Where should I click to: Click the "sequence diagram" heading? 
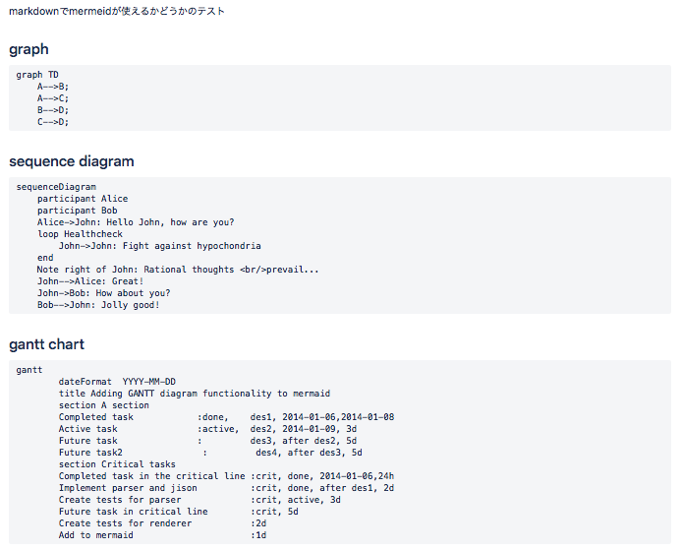click(x=71, y=161)
